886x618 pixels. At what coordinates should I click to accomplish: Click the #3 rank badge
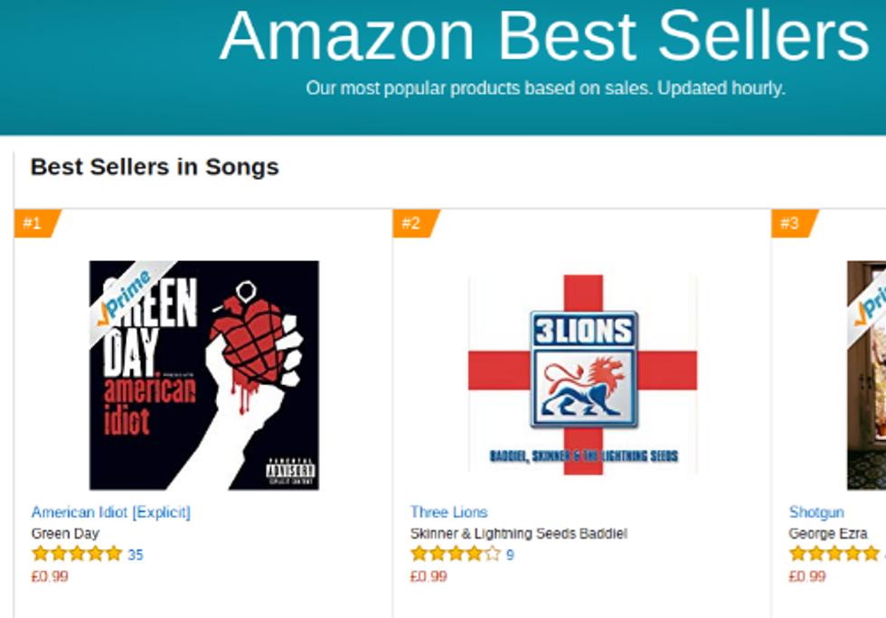(792, 223)
